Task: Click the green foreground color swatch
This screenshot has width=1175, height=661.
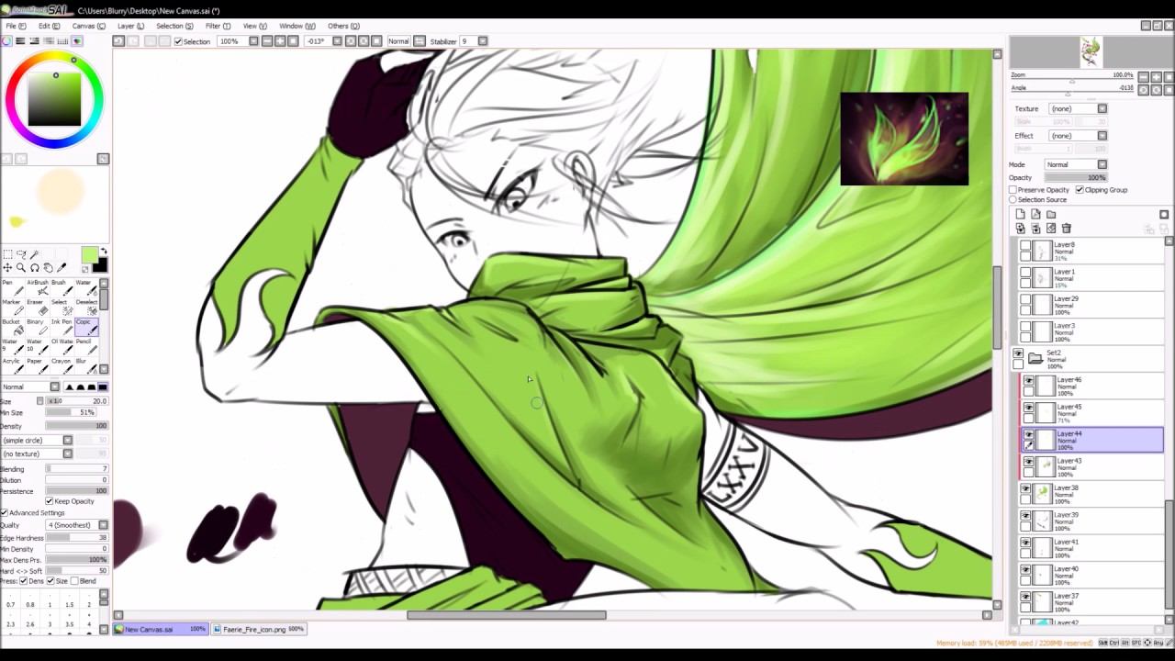Action: pyautogui.click(x=89, y=254)
